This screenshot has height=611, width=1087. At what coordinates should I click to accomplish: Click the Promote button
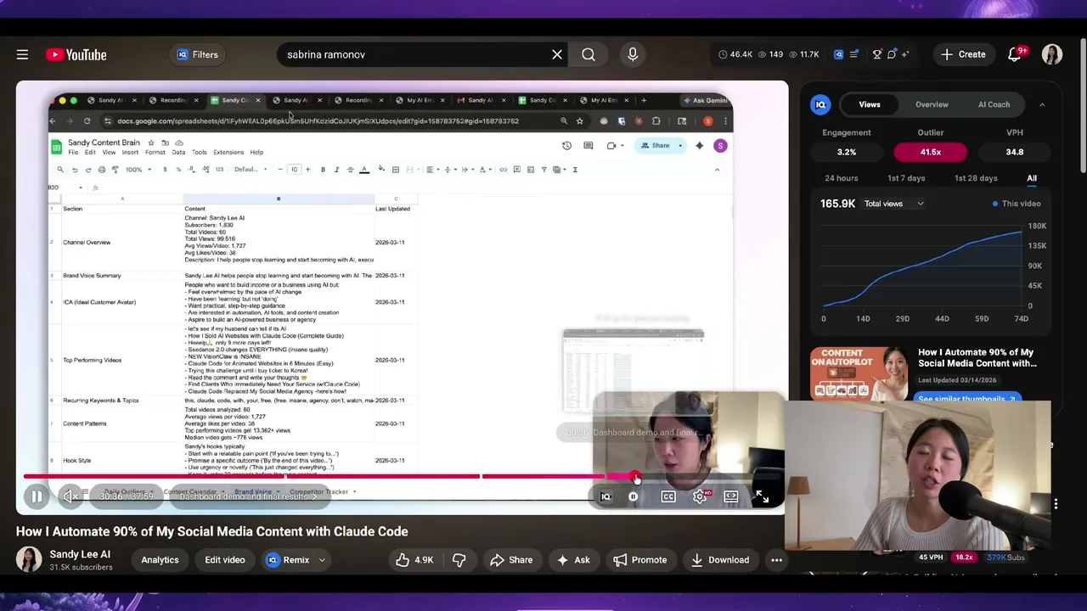640,560
